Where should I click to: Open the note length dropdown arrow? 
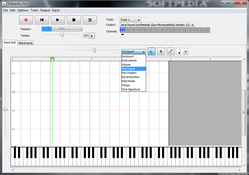click(185, 51)
